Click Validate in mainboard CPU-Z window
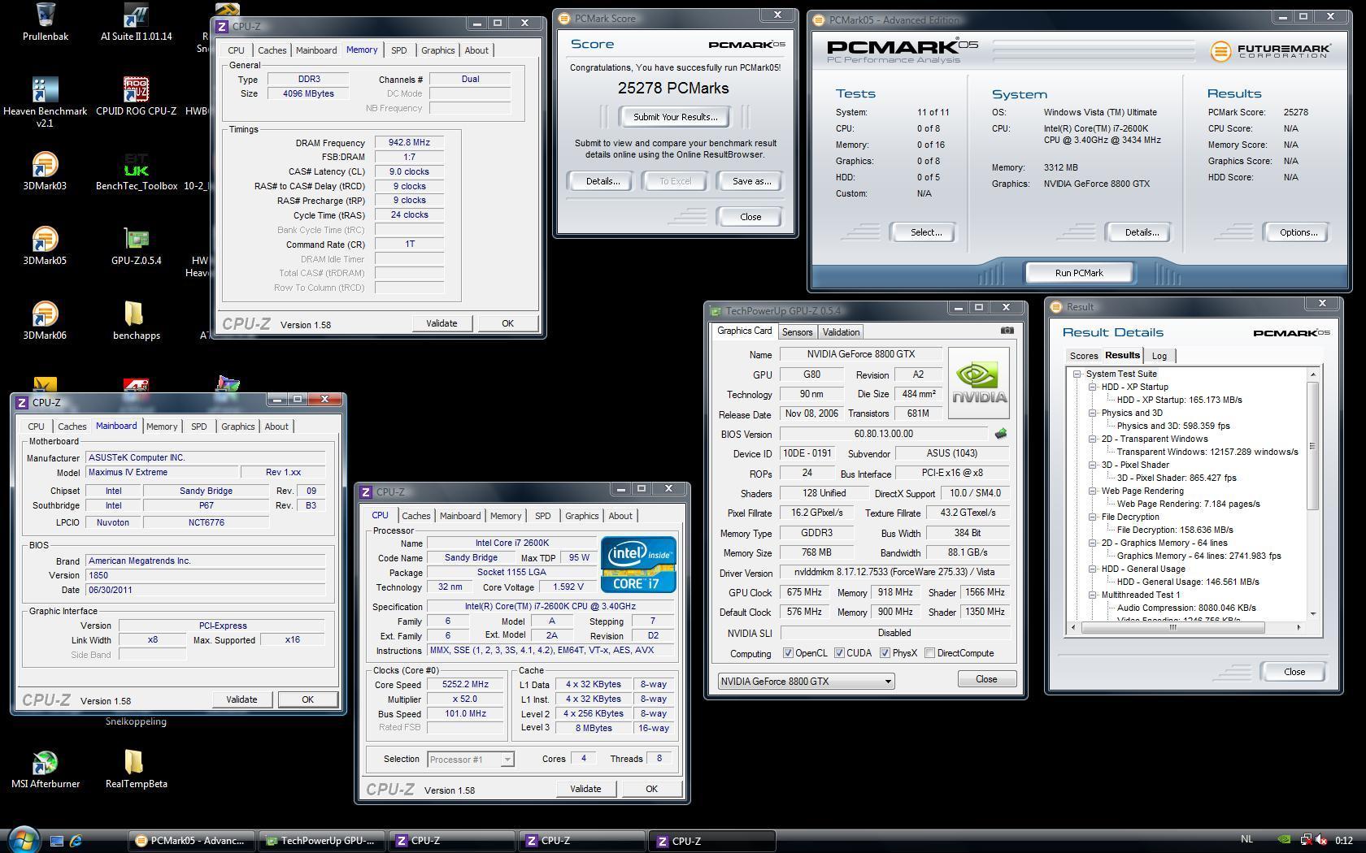This screenshot has height=853, width=1366. coord(241,699)
